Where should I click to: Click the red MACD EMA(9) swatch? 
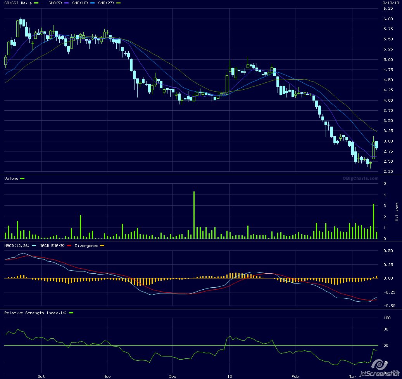pyautogui.click(x=69, y=246)
